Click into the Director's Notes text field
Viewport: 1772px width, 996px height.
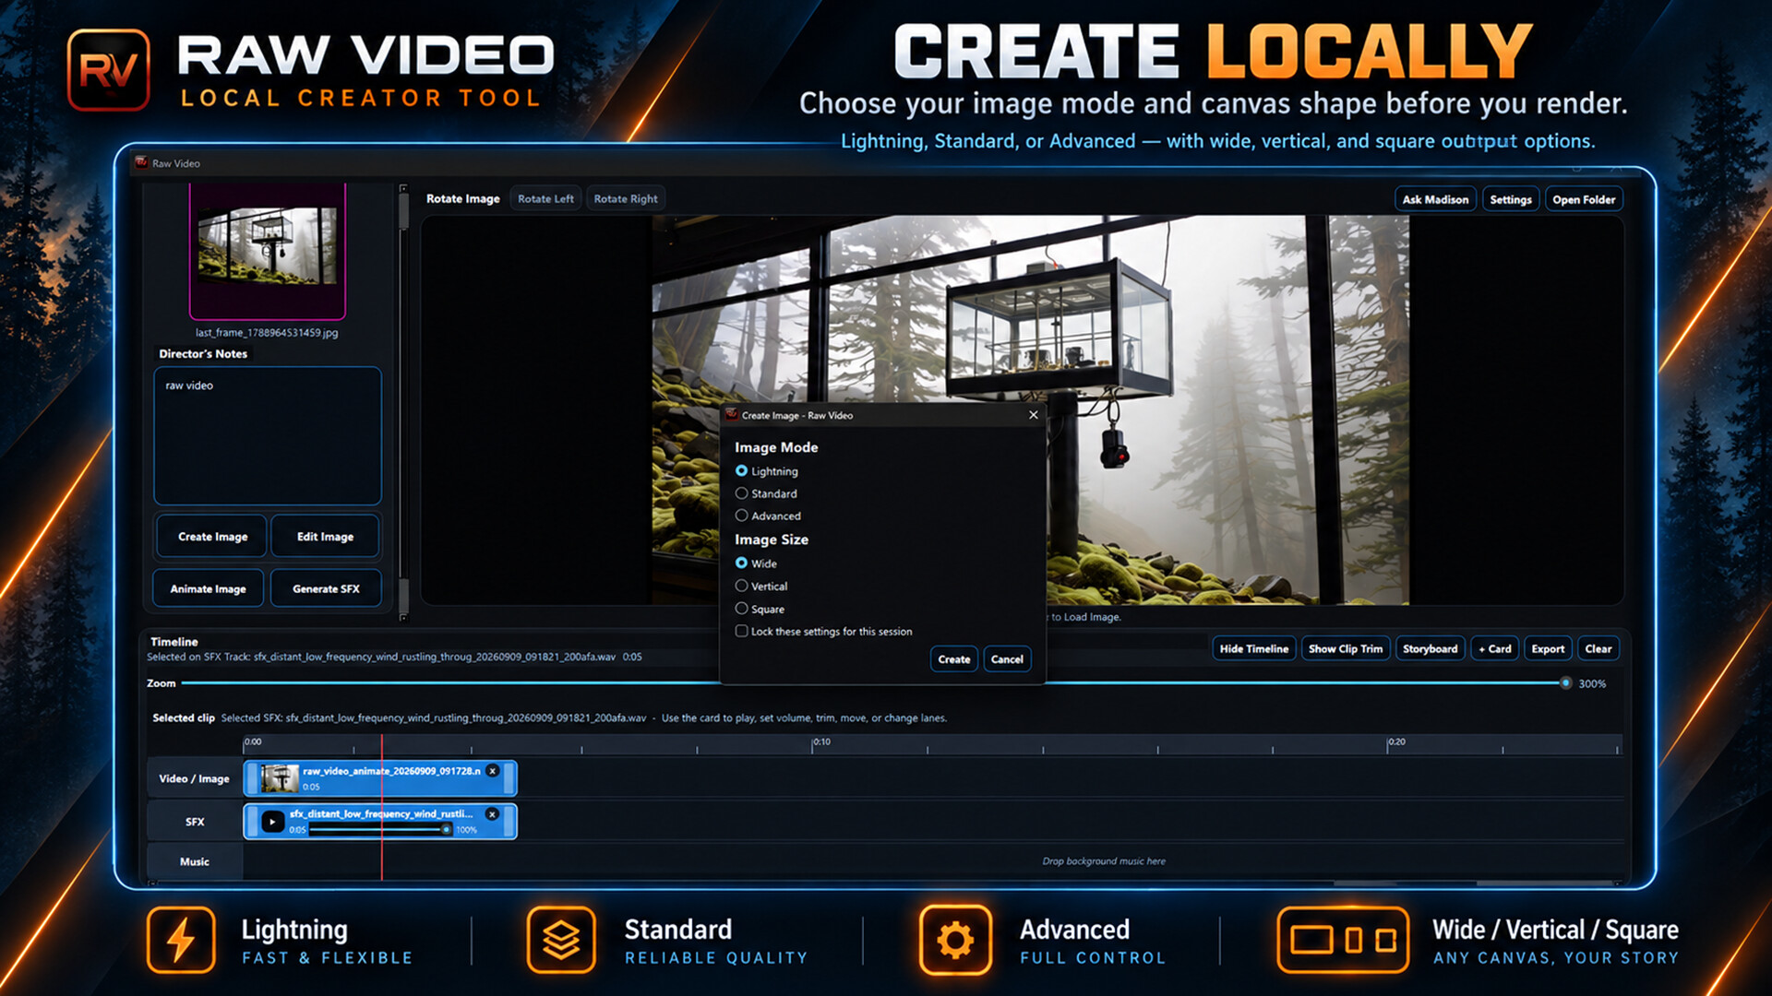pos(268,435)
